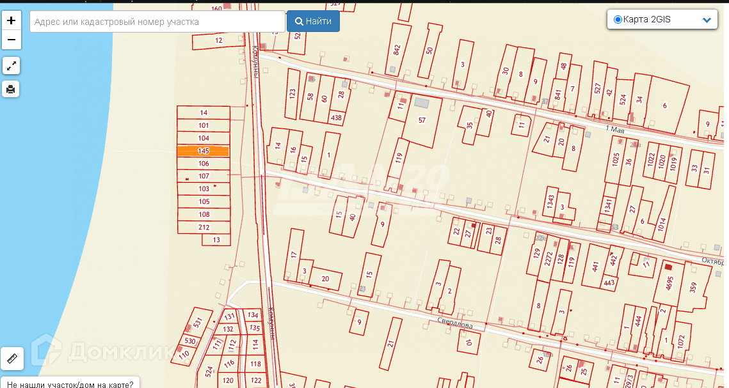Toggle fullscreen map view

pyautogui.click(x=12, y=66)
